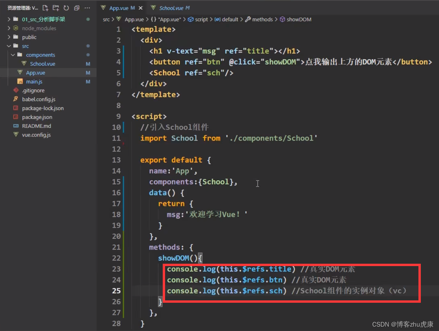Click the <School ref="sch"/> code line

click(191, 73)
